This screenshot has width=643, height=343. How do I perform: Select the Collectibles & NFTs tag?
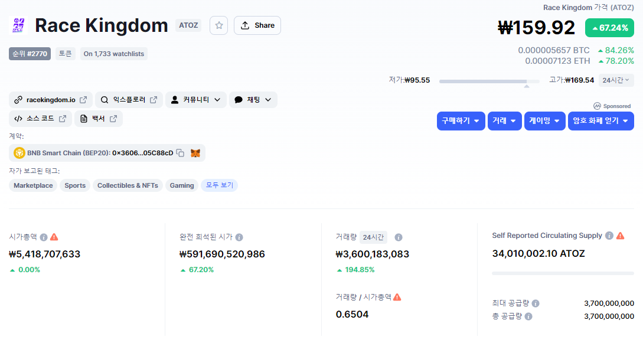click(x=128, y=185)
